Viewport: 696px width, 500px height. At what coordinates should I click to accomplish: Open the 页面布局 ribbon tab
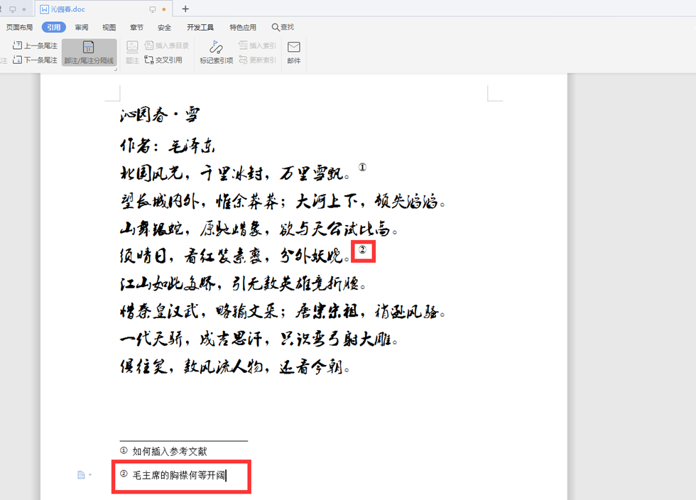[20, 28]
